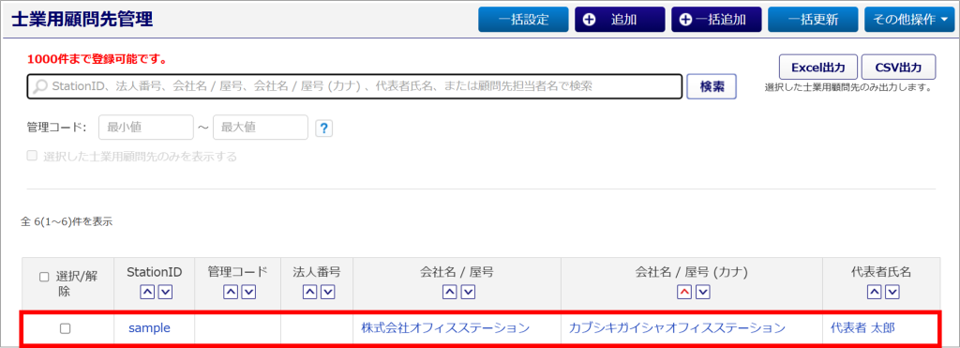Image resolution: width=960 pixels, height=348 pixels.
Task: Open the sample StationID link
Action: click(149, 328)
